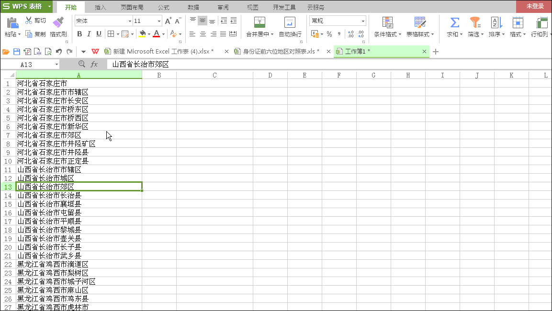The width and height of the screenshot is (552, 311).
Task: Expand the quick access toolbar customize arrow
Action: [x=83, y=52]
